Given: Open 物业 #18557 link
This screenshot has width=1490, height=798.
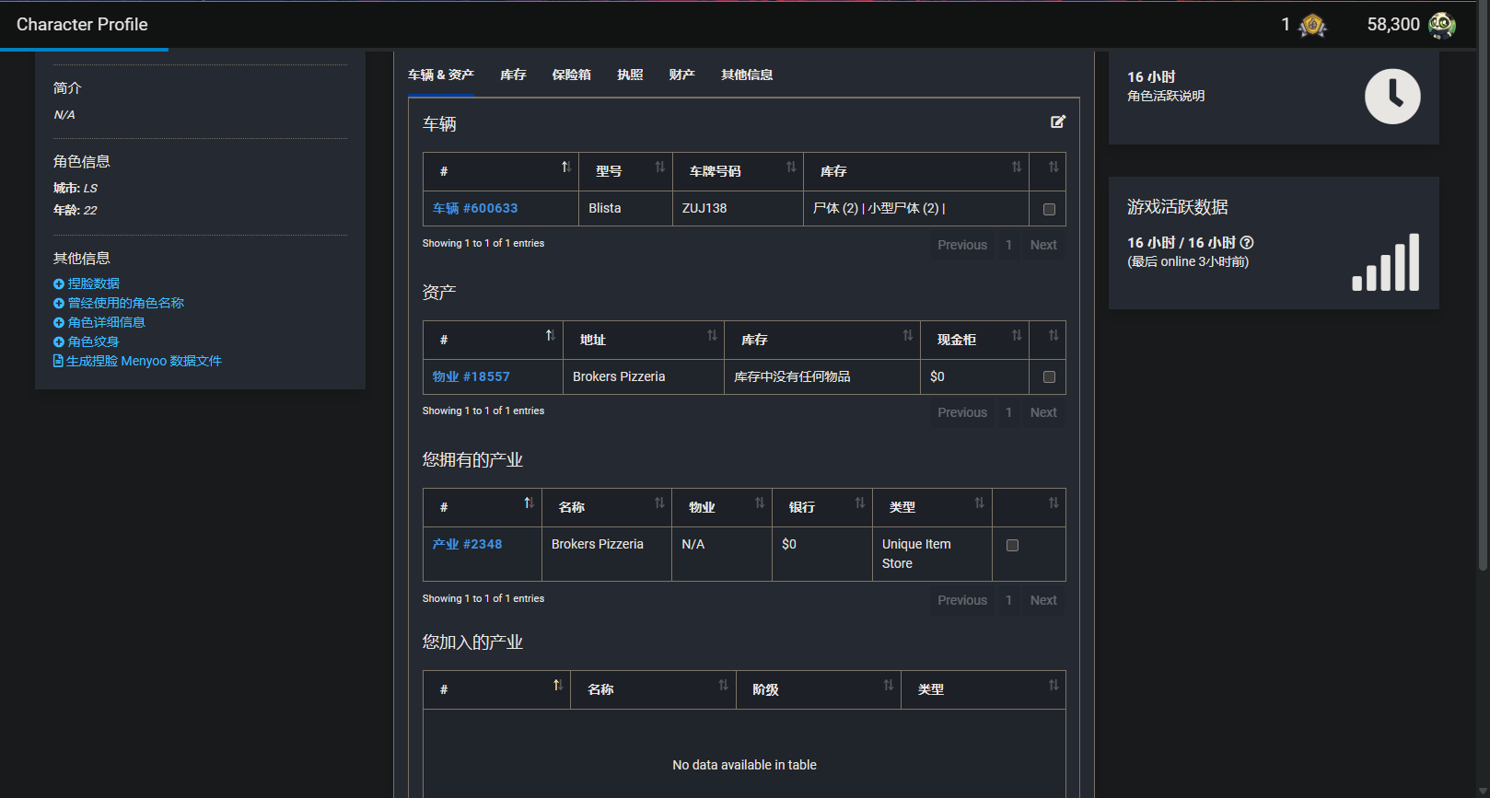Looking at the screenshot, I should (x=471, y=376).
